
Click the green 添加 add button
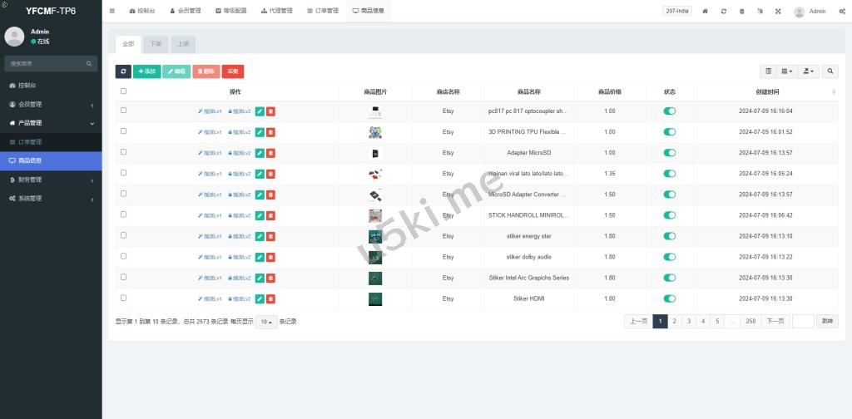coord(146,71)
